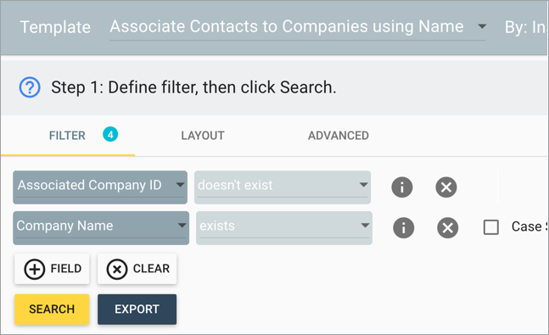Select the FILTER tab

point(67,136)
